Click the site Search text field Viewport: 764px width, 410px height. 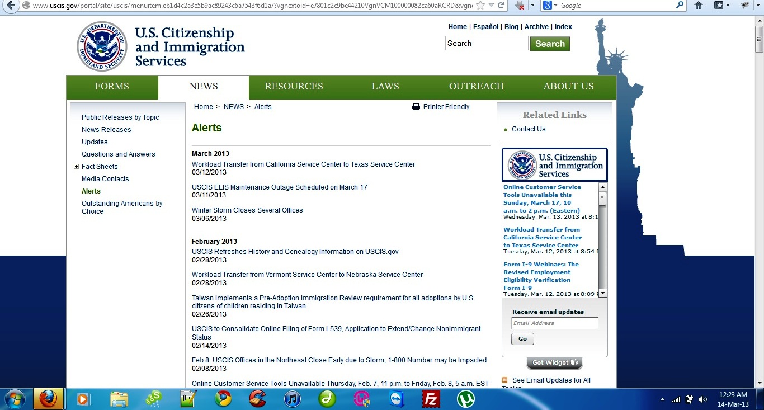[x=487, y=44]
